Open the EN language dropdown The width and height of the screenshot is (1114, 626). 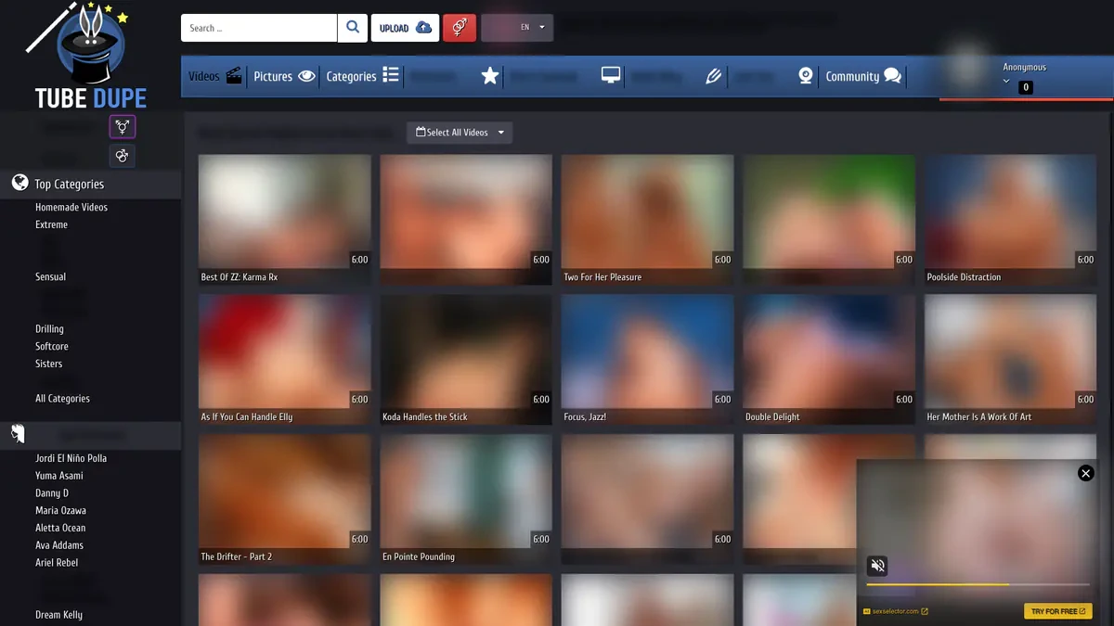click(517, 28)
